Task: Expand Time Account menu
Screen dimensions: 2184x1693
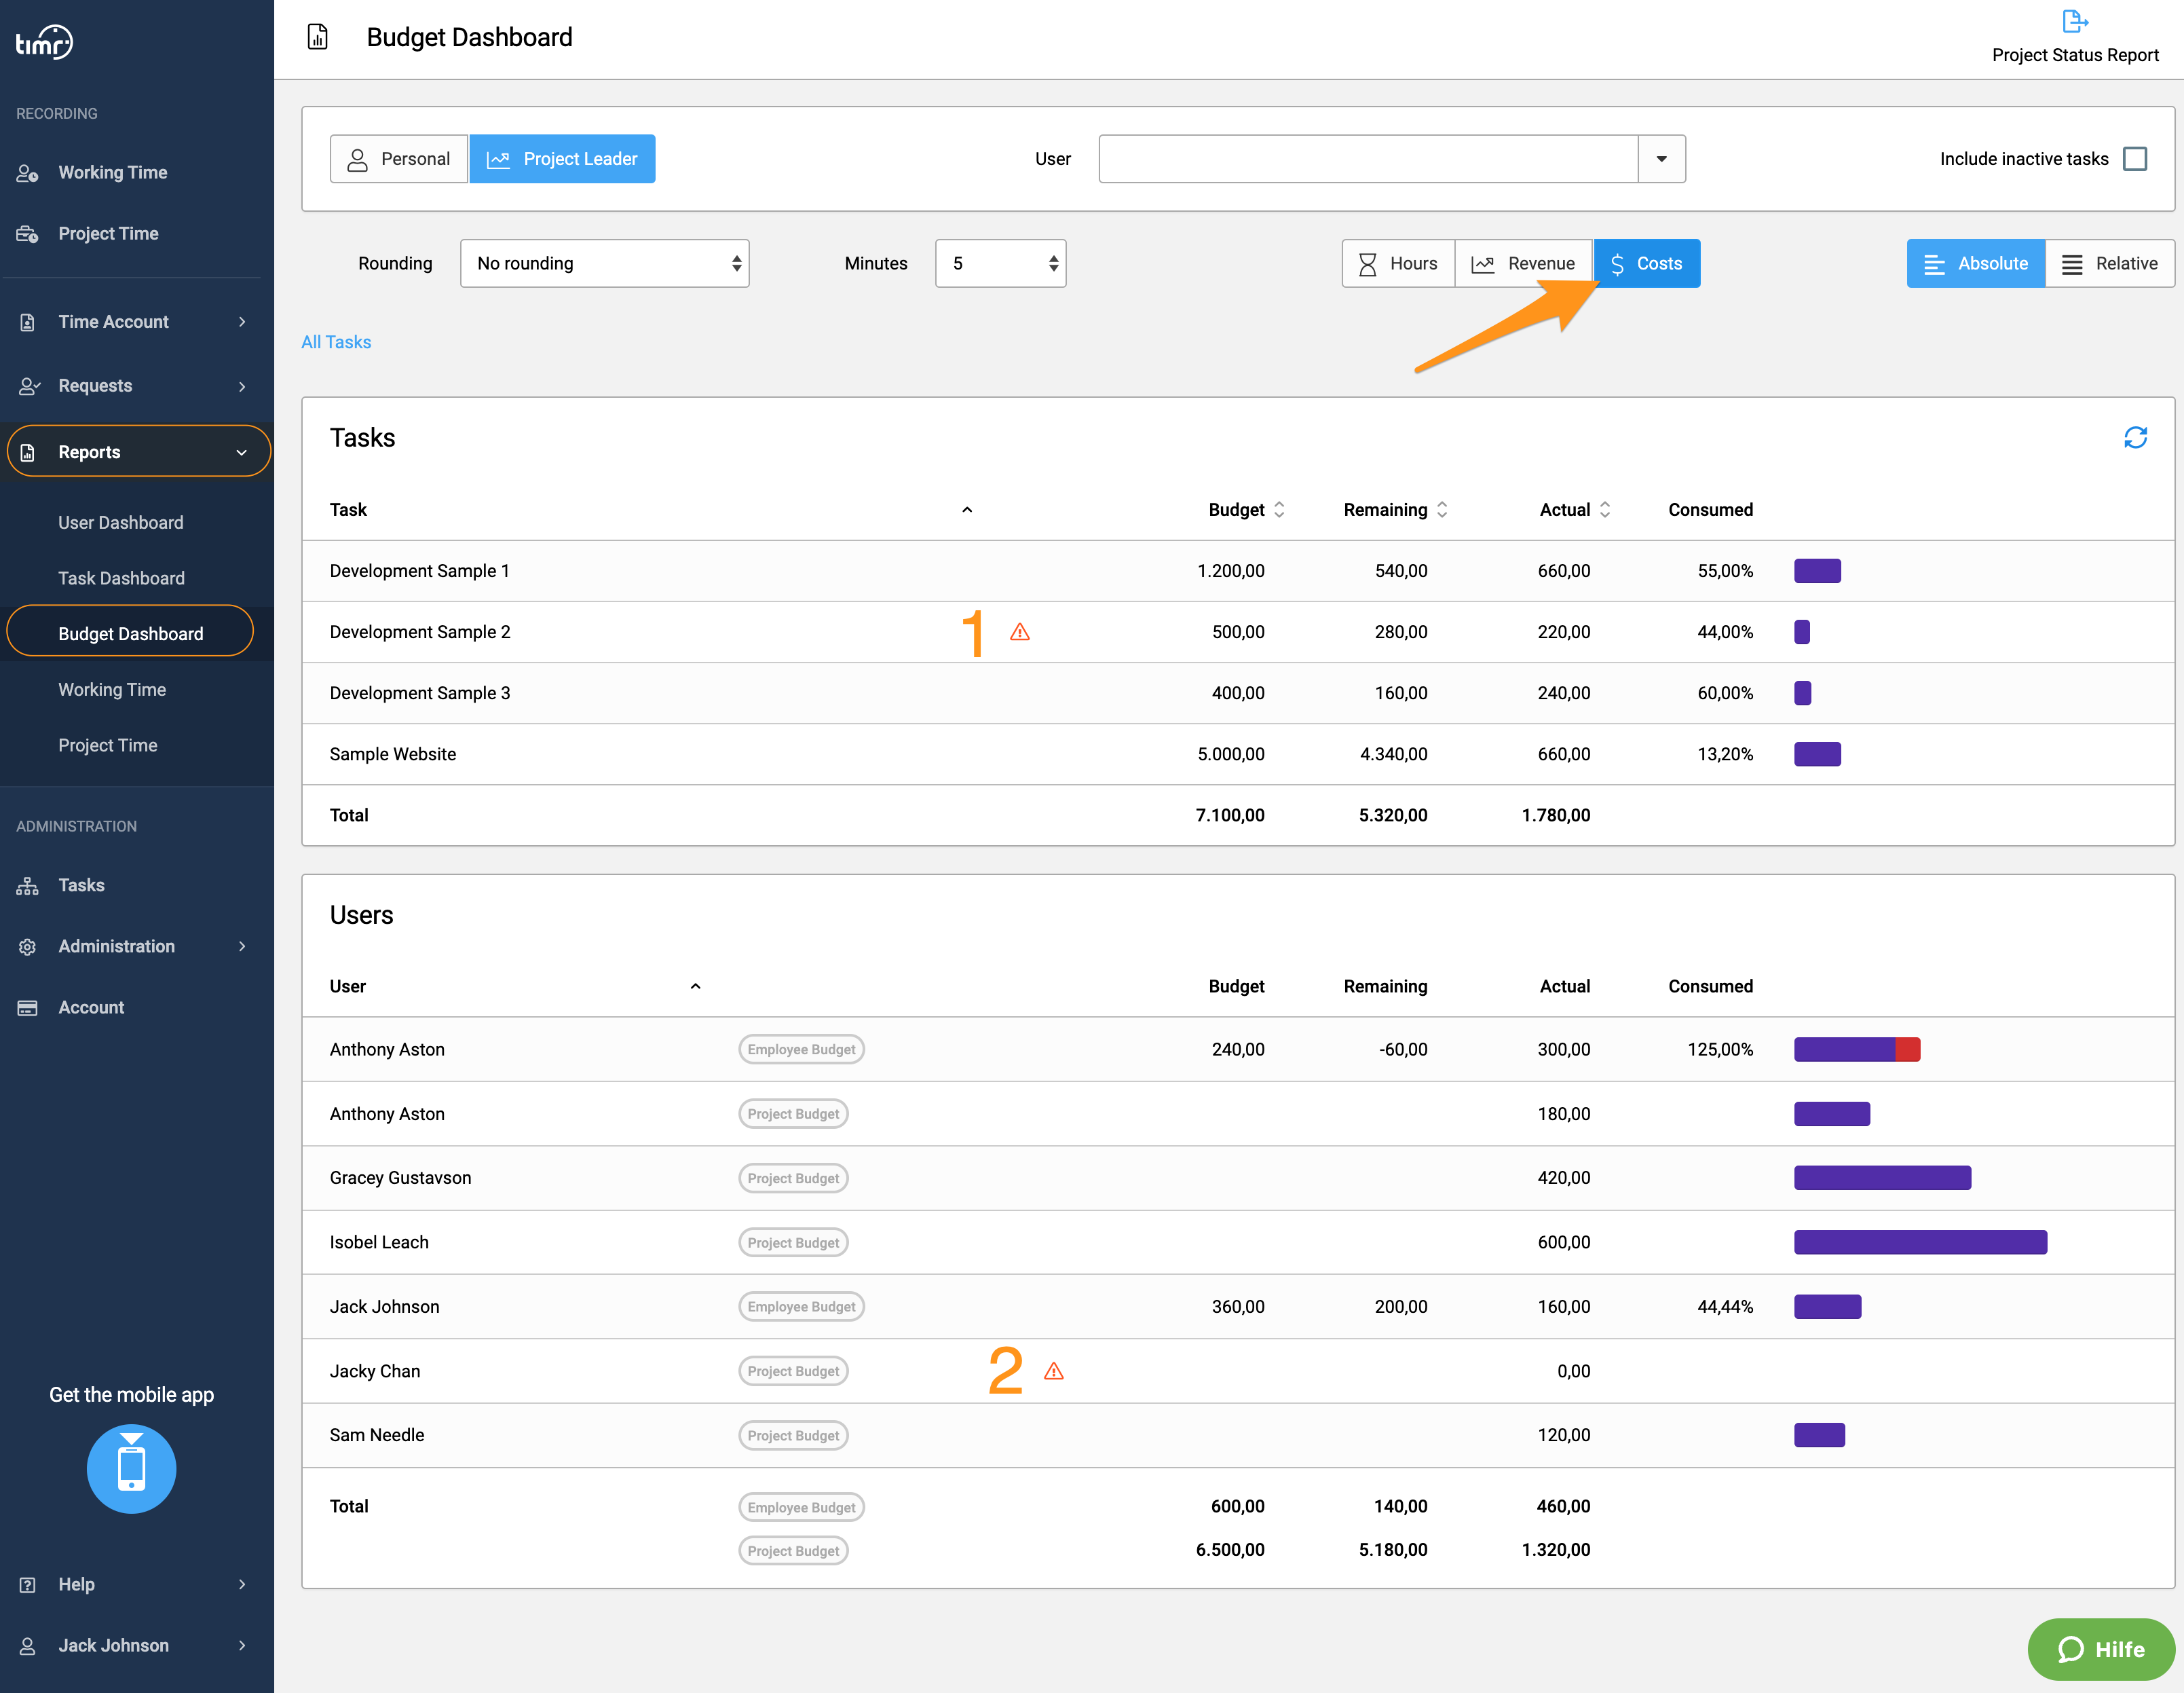Action: tap(242, 322)
